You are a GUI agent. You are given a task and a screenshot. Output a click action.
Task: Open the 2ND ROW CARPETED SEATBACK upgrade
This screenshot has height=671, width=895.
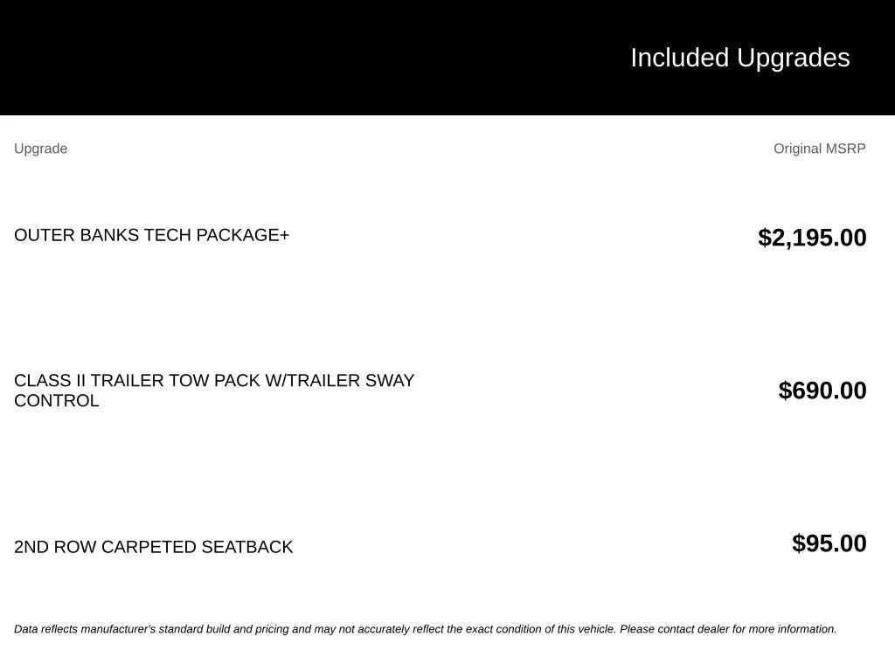pyautogui.click(x=154, y=547)
